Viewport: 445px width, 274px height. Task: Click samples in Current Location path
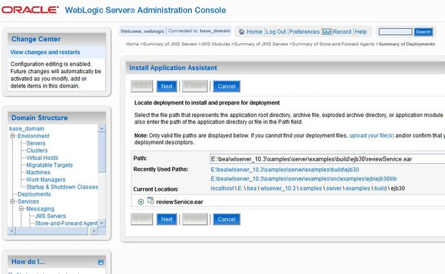(311, 189)
